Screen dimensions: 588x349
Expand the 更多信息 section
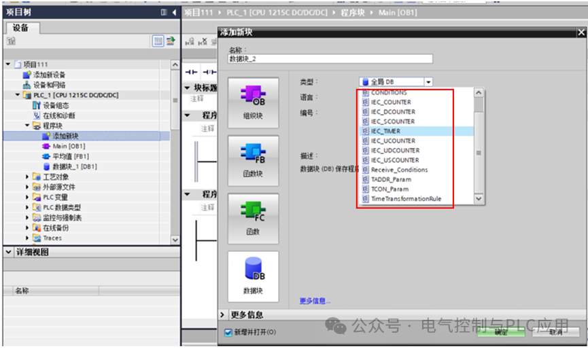(222, 315)
